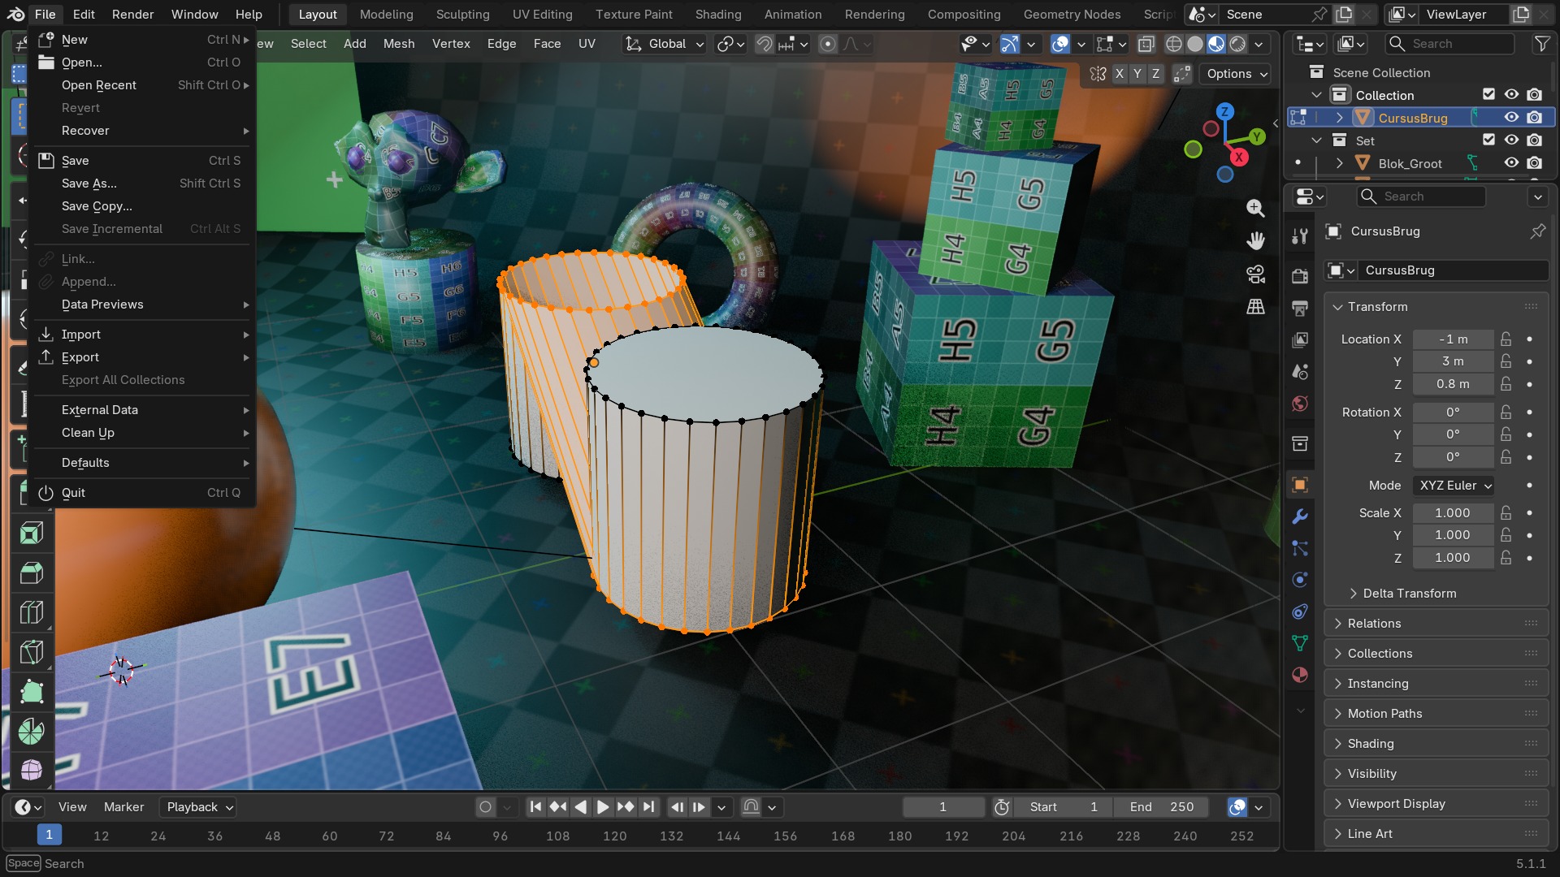Expand the Viewport Display panel

(1436, 804)
